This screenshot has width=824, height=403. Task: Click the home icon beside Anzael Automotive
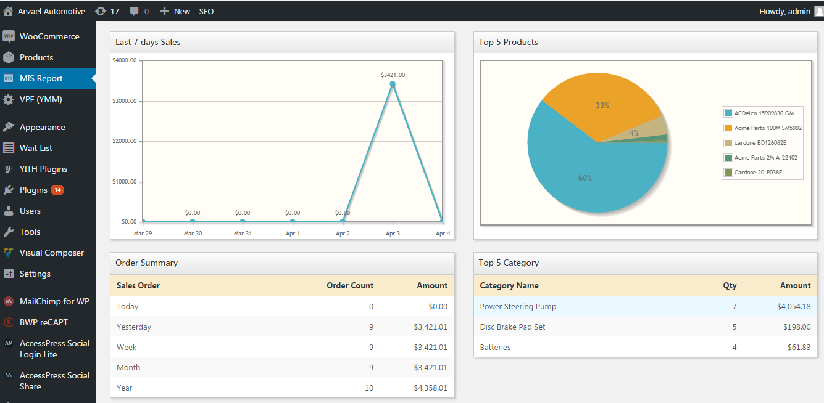pos(8,11)
